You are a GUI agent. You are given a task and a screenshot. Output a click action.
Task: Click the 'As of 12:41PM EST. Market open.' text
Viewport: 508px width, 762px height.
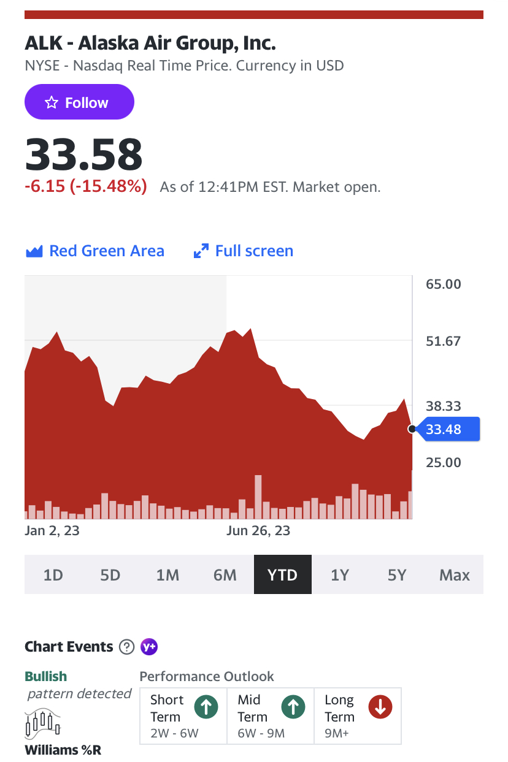pyautogui.click(x=271, y=187)
